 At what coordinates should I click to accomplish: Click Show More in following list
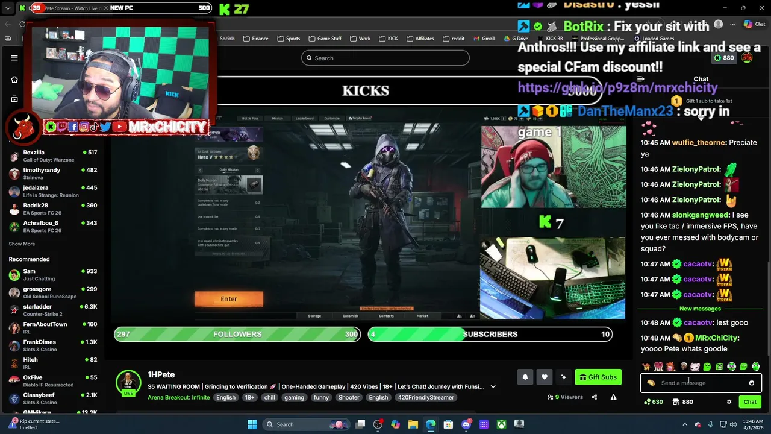[x=22, y=244]
